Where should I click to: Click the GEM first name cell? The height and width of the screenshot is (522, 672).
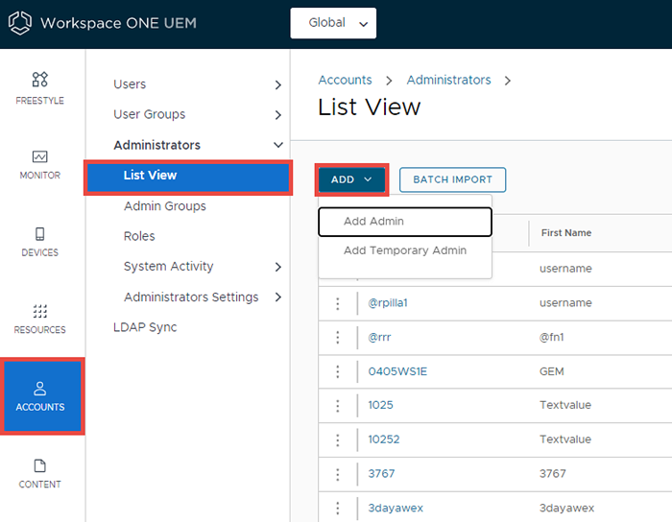[552, 371]
